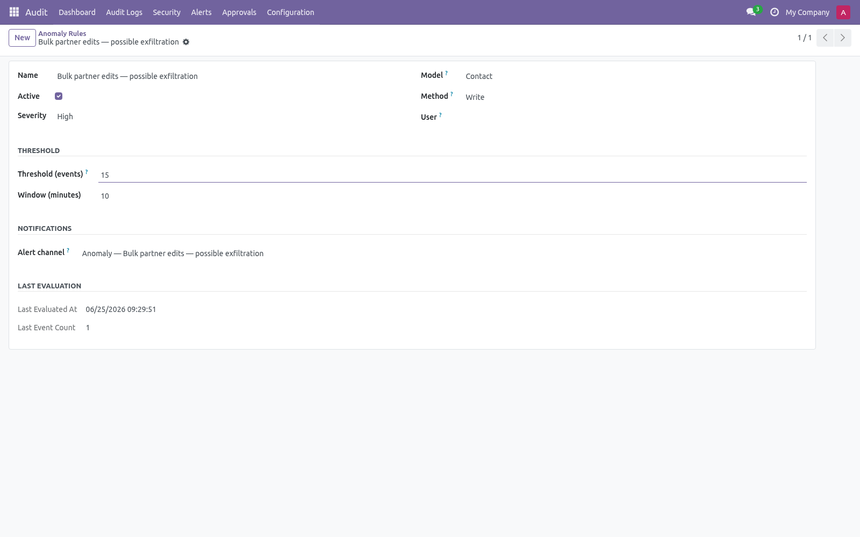Viewport: 860px width, 537px height.
Task: Click the NOTIFICATIONS section heading
Action: click(45, 229)
